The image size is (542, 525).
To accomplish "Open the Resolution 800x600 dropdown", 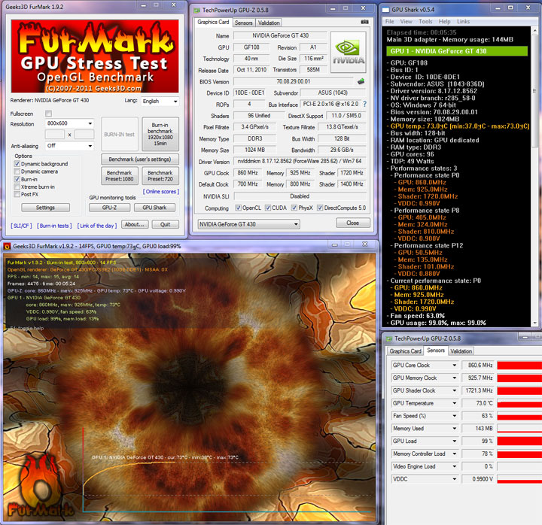I will coord(69,123).
